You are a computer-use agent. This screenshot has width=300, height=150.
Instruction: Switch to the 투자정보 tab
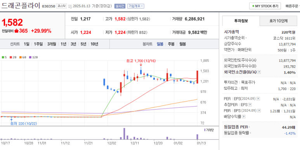[x=241, y=21]
